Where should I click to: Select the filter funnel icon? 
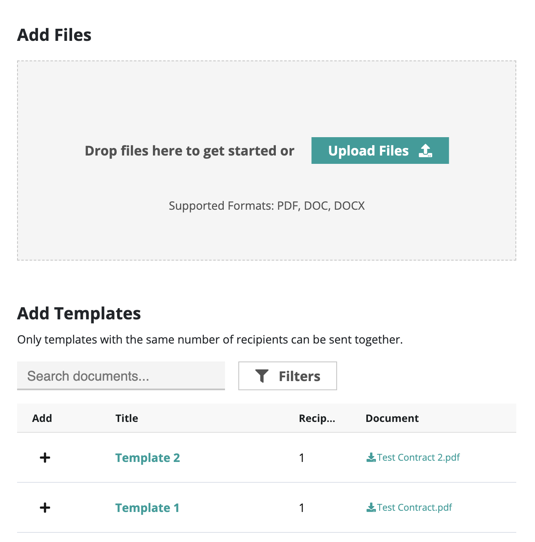click(262, 376)
